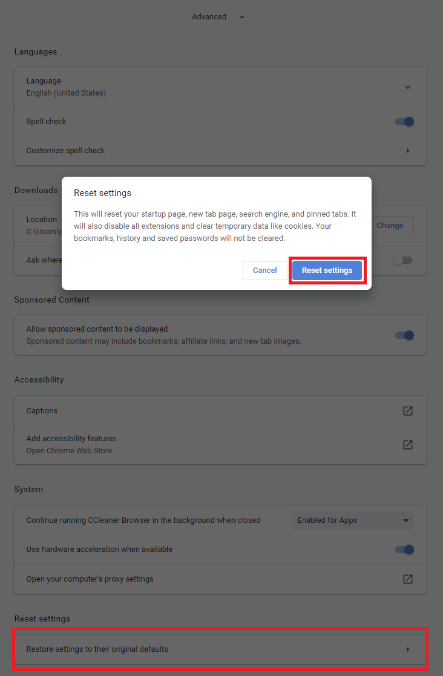The width and height of the screenshot is (443, 676).
Task: Collapse the Advanced settings section
Action: coord(241,16)
